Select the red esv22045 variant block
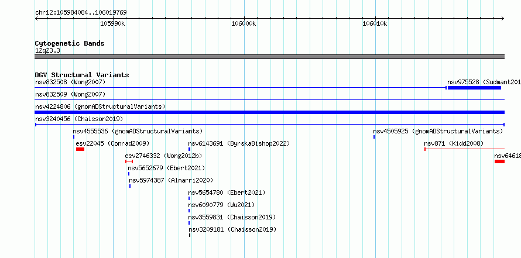The height and width of the screenshot is (258, 521). pos(80,149)
